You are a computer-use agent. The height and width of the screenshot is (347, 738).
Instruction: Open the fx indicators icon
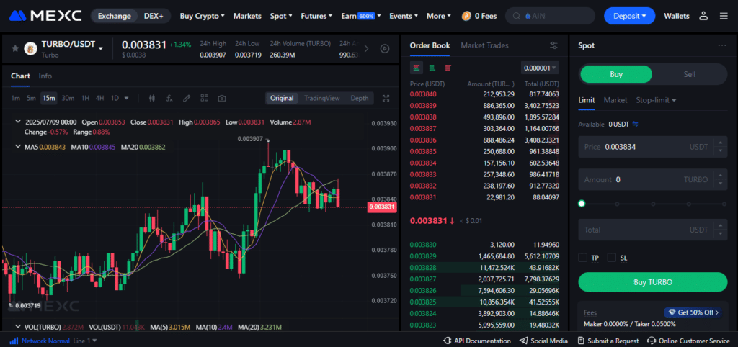point(169,99)
